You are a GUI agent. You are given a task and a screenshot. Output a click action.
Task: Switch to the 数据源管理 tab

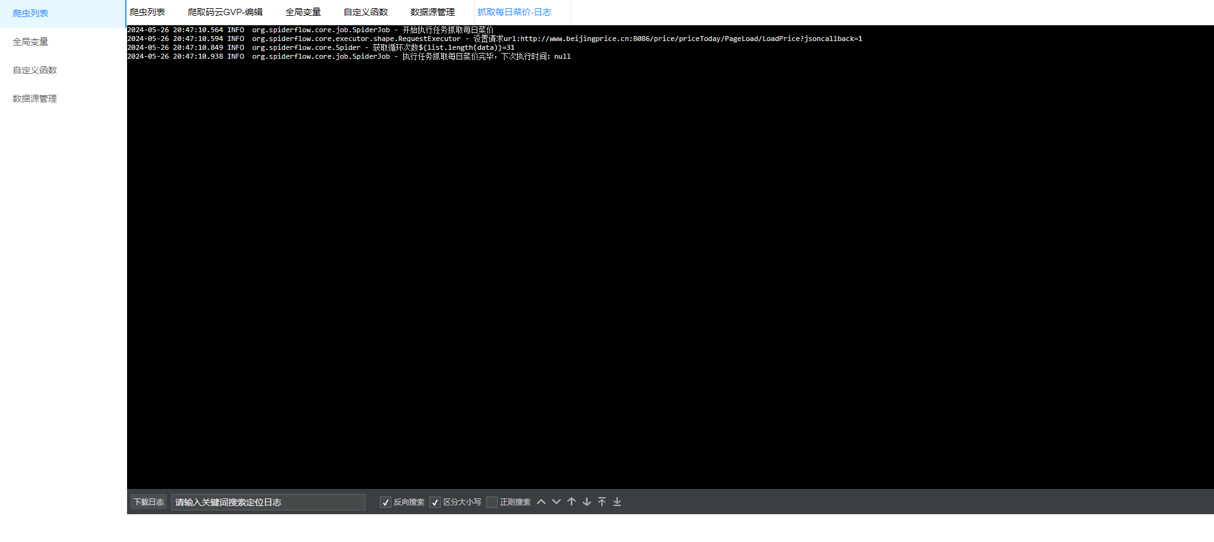[432, 12]
